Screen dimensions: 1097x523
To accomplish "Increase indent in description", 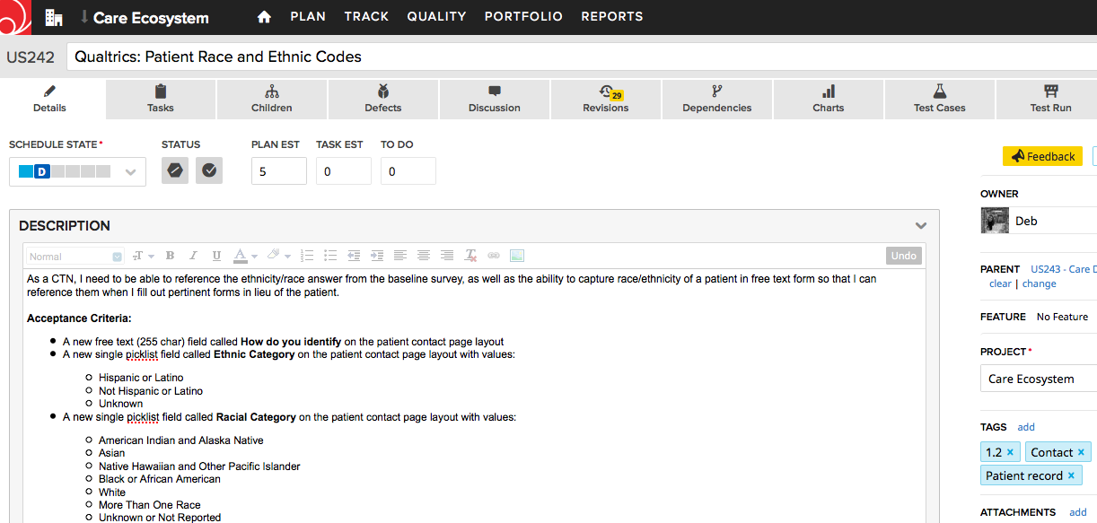I will coord(377,256).
